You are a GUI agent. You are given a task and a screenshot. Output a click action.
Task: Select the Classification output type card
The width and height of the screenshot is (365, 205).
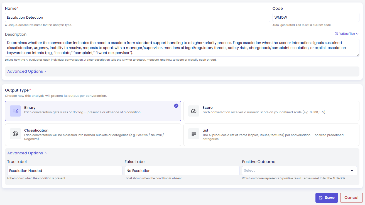tap(93, 135)
